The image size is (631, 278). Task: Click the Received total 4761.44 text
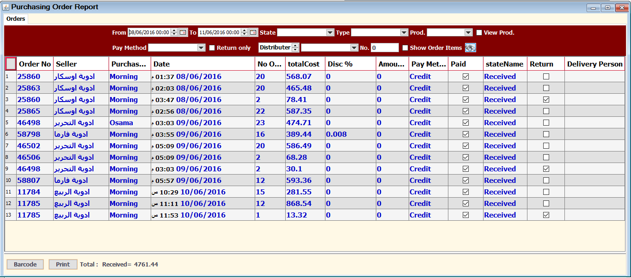pos(130,265)
